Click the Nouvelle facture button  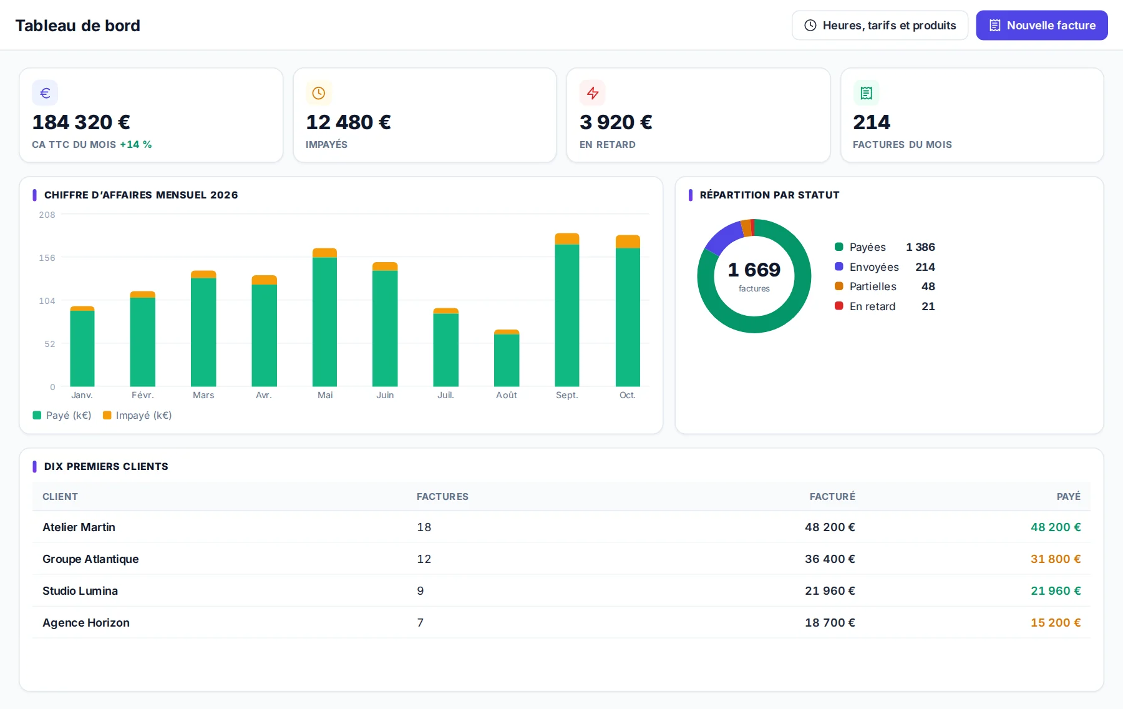[1041, 26]
